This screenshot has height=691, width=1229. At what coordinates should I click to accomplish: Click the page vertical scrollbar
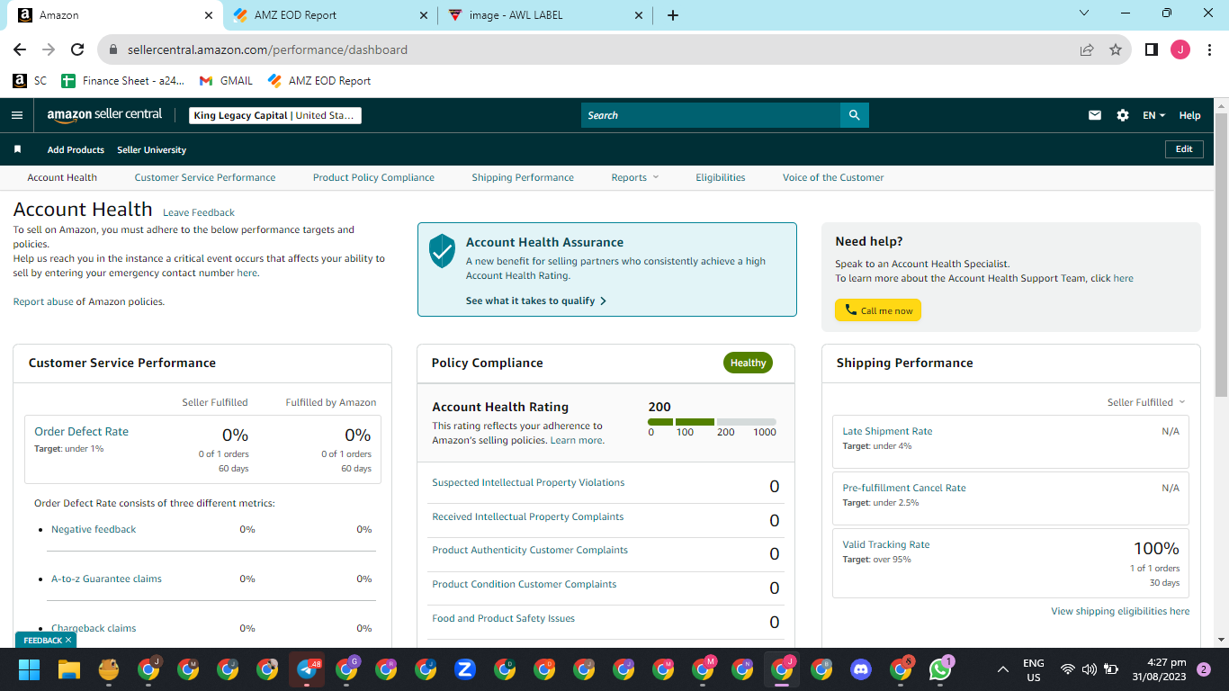[1221, 255]
